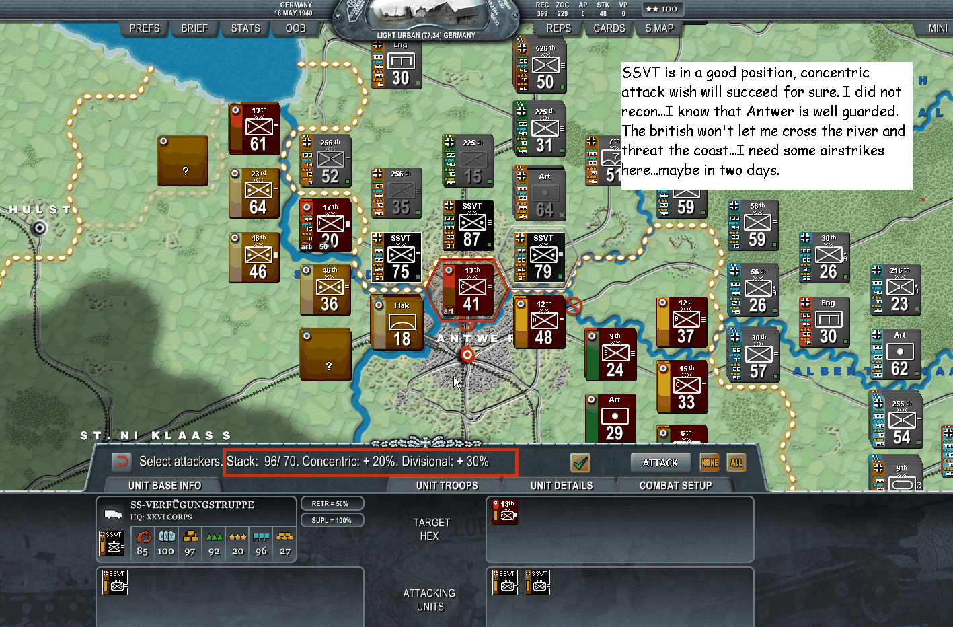Select the 30th 26 unit counter
The height and width of the screenshot is (627, 953).
tap(825, 258)
